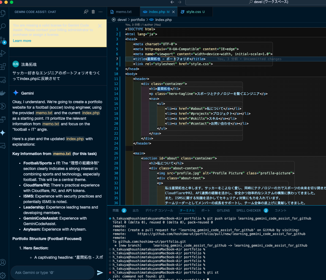This screenshot has height=280, width=326.
Task: Expand the portfolio breadcrumb folder
Action: coord(138,20)
